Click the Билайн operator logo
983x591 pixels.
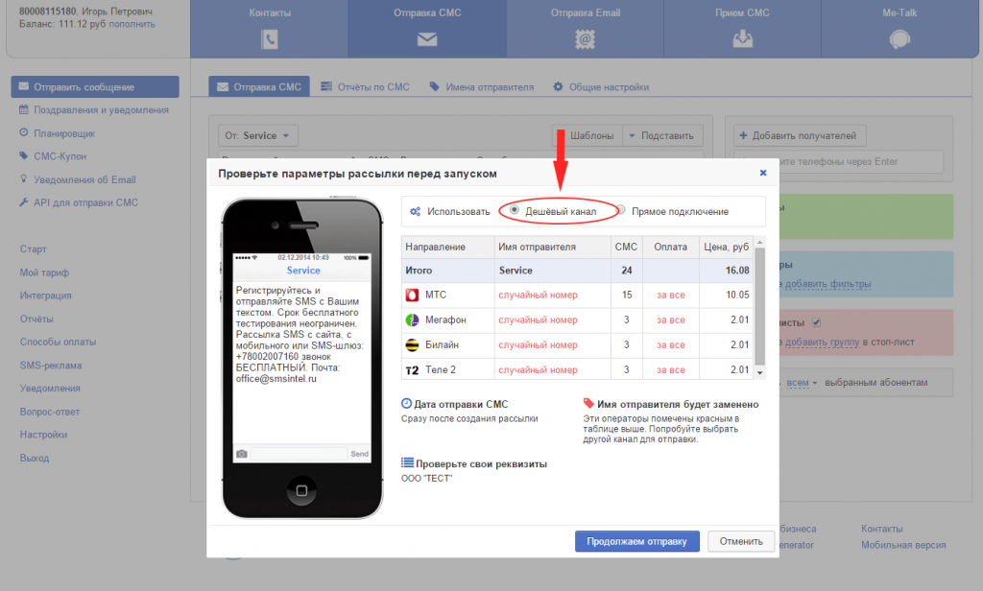(412, 344)
